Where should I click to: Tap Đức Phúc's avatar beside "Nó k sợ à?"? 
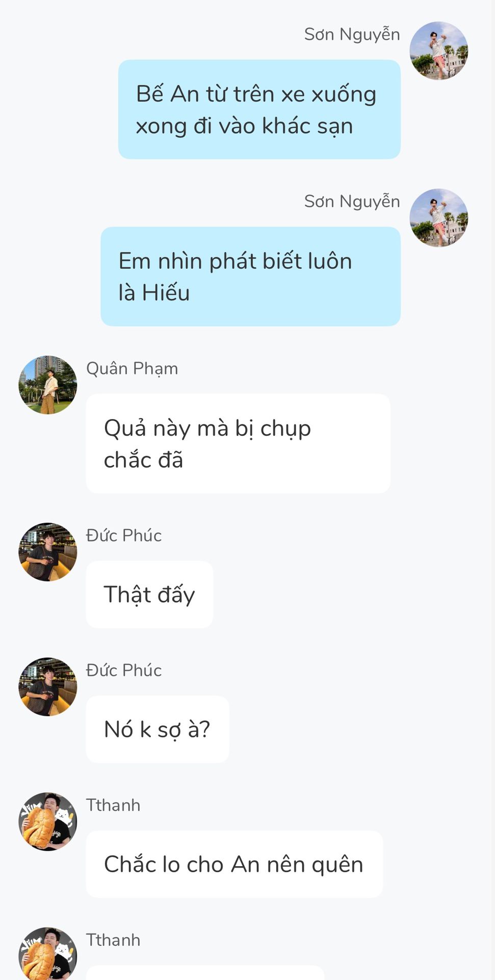[48, 687]
